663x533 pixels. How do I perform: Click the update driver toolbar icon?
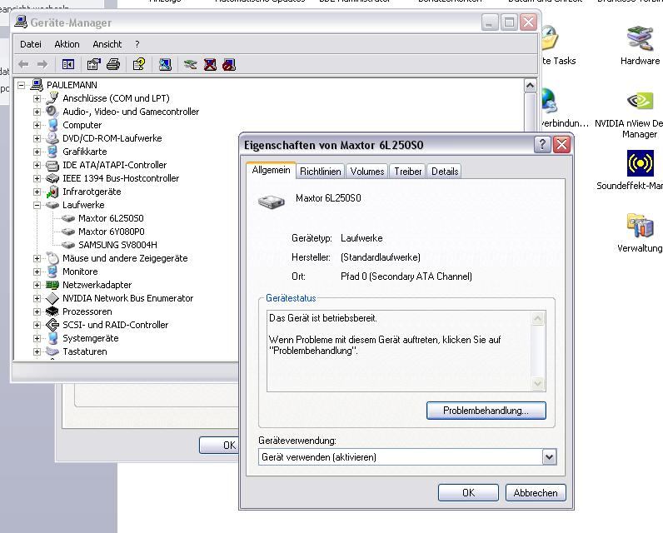pos(190,65)
